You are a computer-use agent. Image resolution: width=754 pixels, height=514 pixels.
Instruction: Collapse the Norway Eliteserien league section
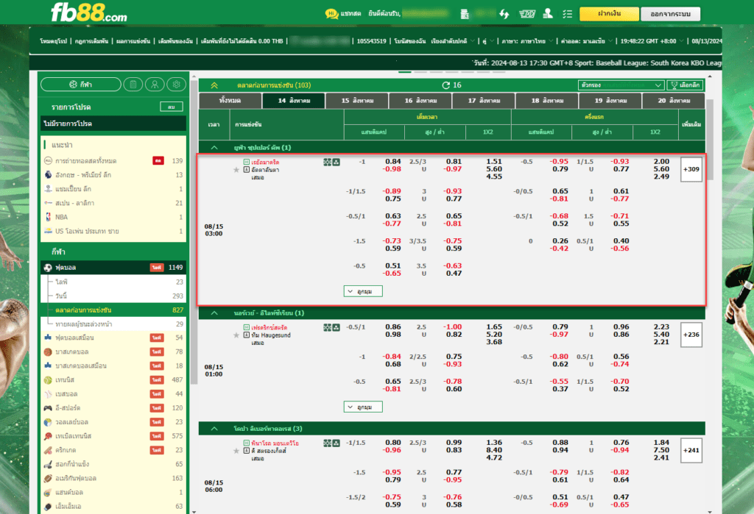[x=214, y=313]
